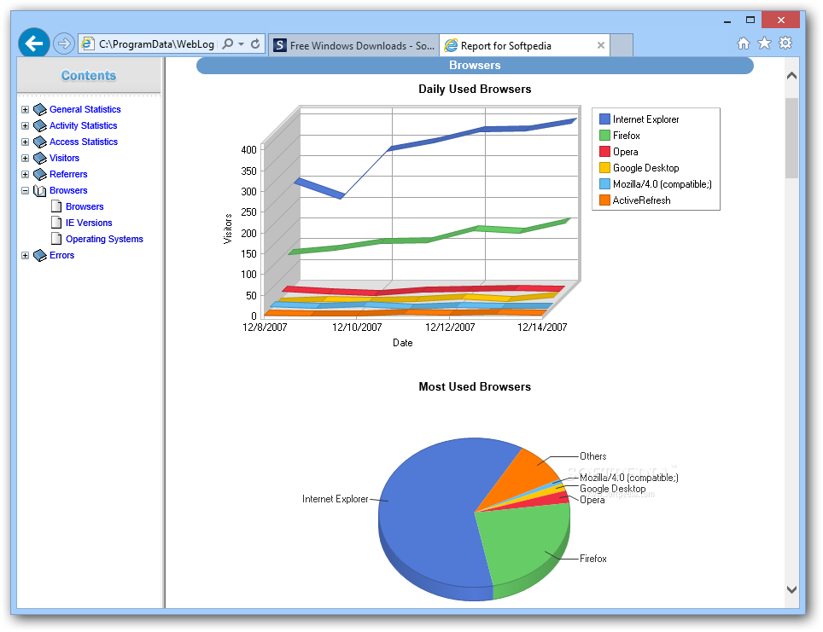
Task: Collapse the Browsers tree node
Action: [x=26, y=191]
